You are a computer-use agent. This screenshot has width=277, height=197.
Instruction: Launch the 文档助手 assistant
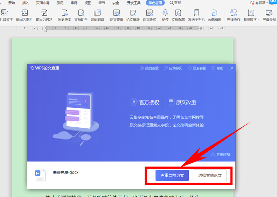(81, 15)
